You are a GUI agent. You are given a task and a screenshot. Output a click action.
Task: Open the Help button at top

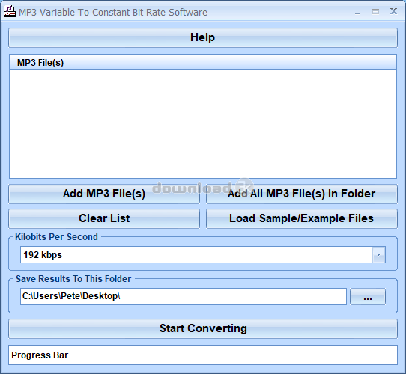pyautogui.click(x=203, y=37)
